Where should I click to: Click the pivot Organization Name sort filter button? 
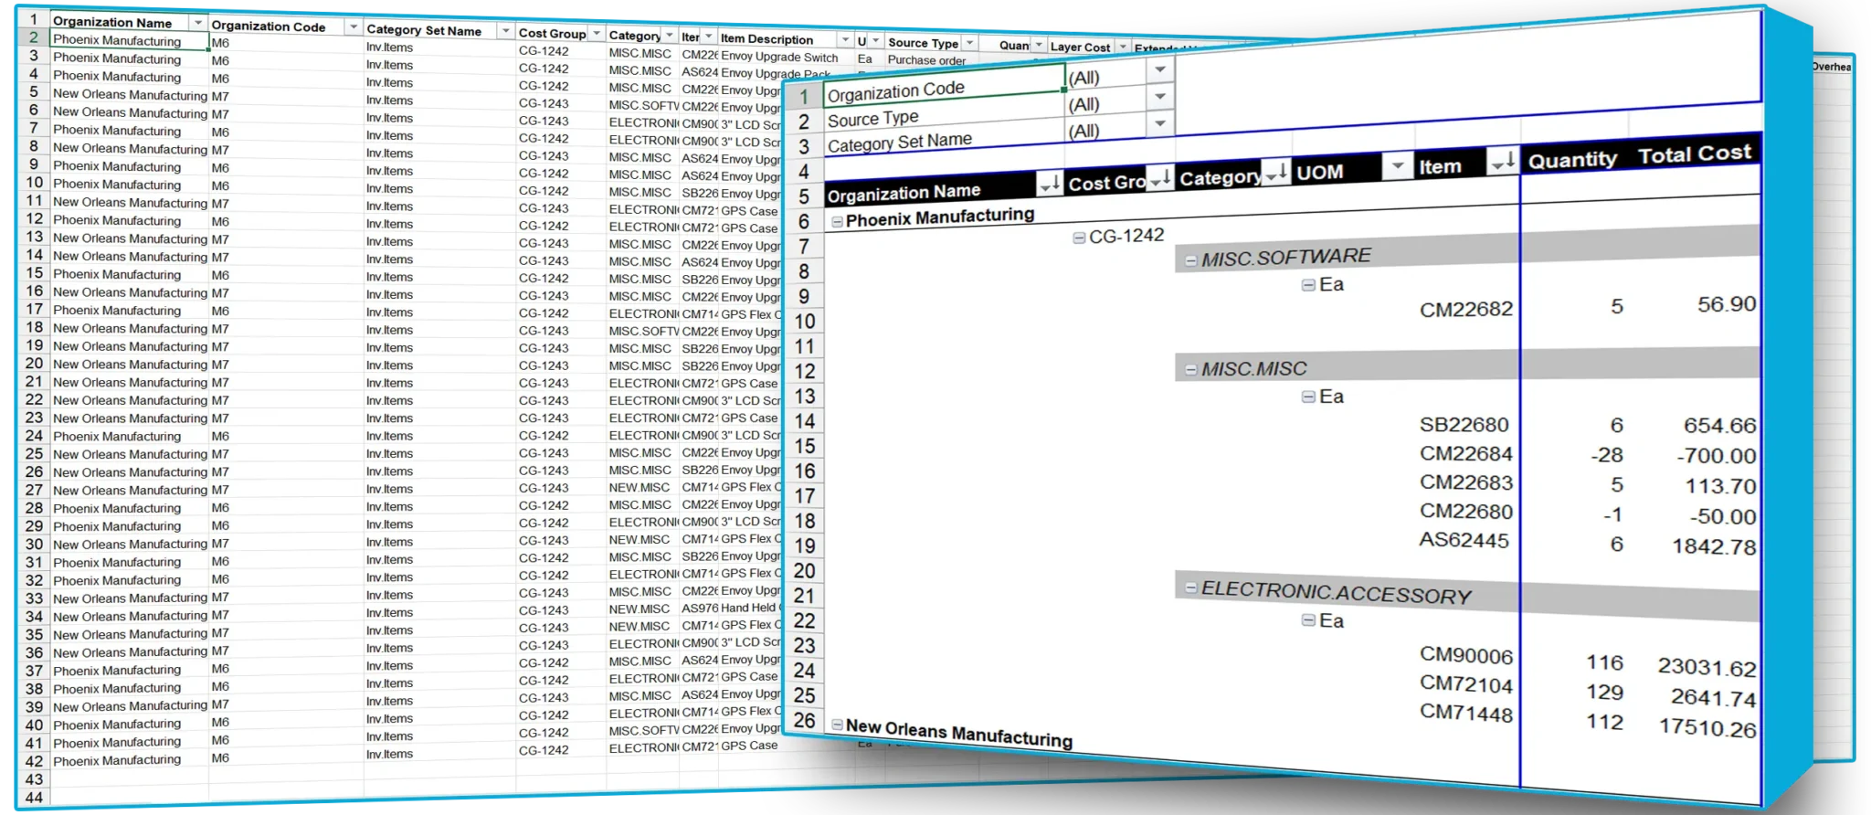tap(1050, 185)
